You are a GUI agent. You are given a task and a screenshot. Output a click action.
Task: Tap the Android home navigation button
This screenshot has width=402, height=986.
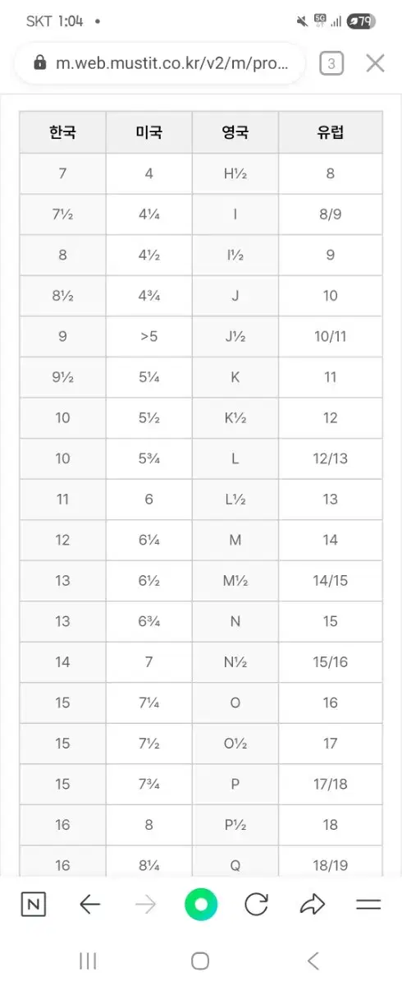tap(200, 961)
